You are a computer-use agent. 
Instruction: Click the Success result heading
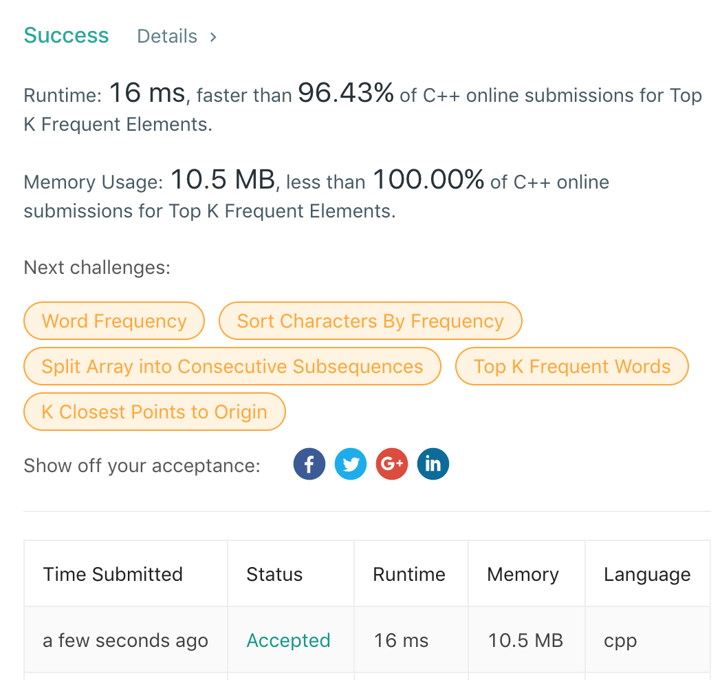(x=66, y=36)
